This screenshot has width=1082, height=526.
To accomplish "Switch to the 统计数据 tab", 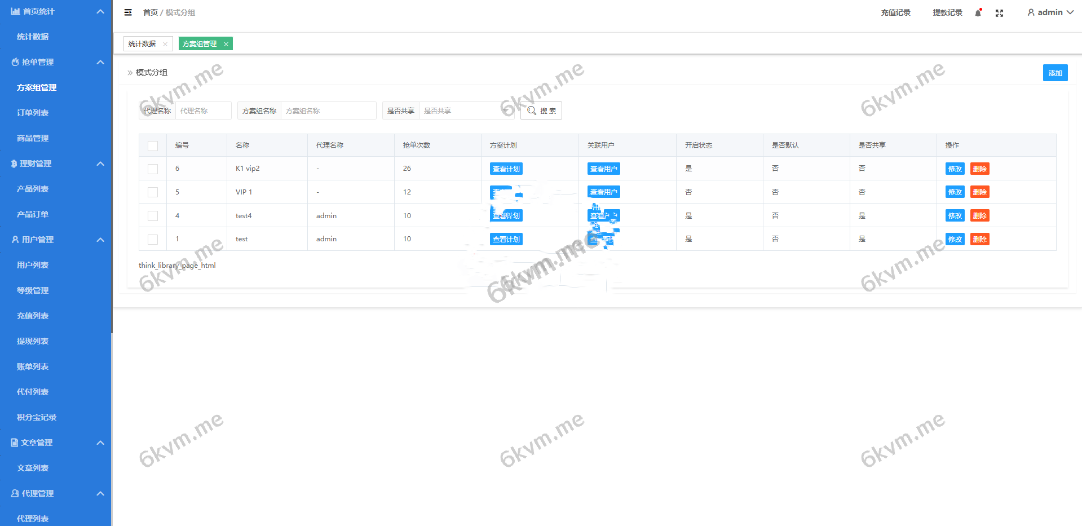I will (x=142, y=44).
